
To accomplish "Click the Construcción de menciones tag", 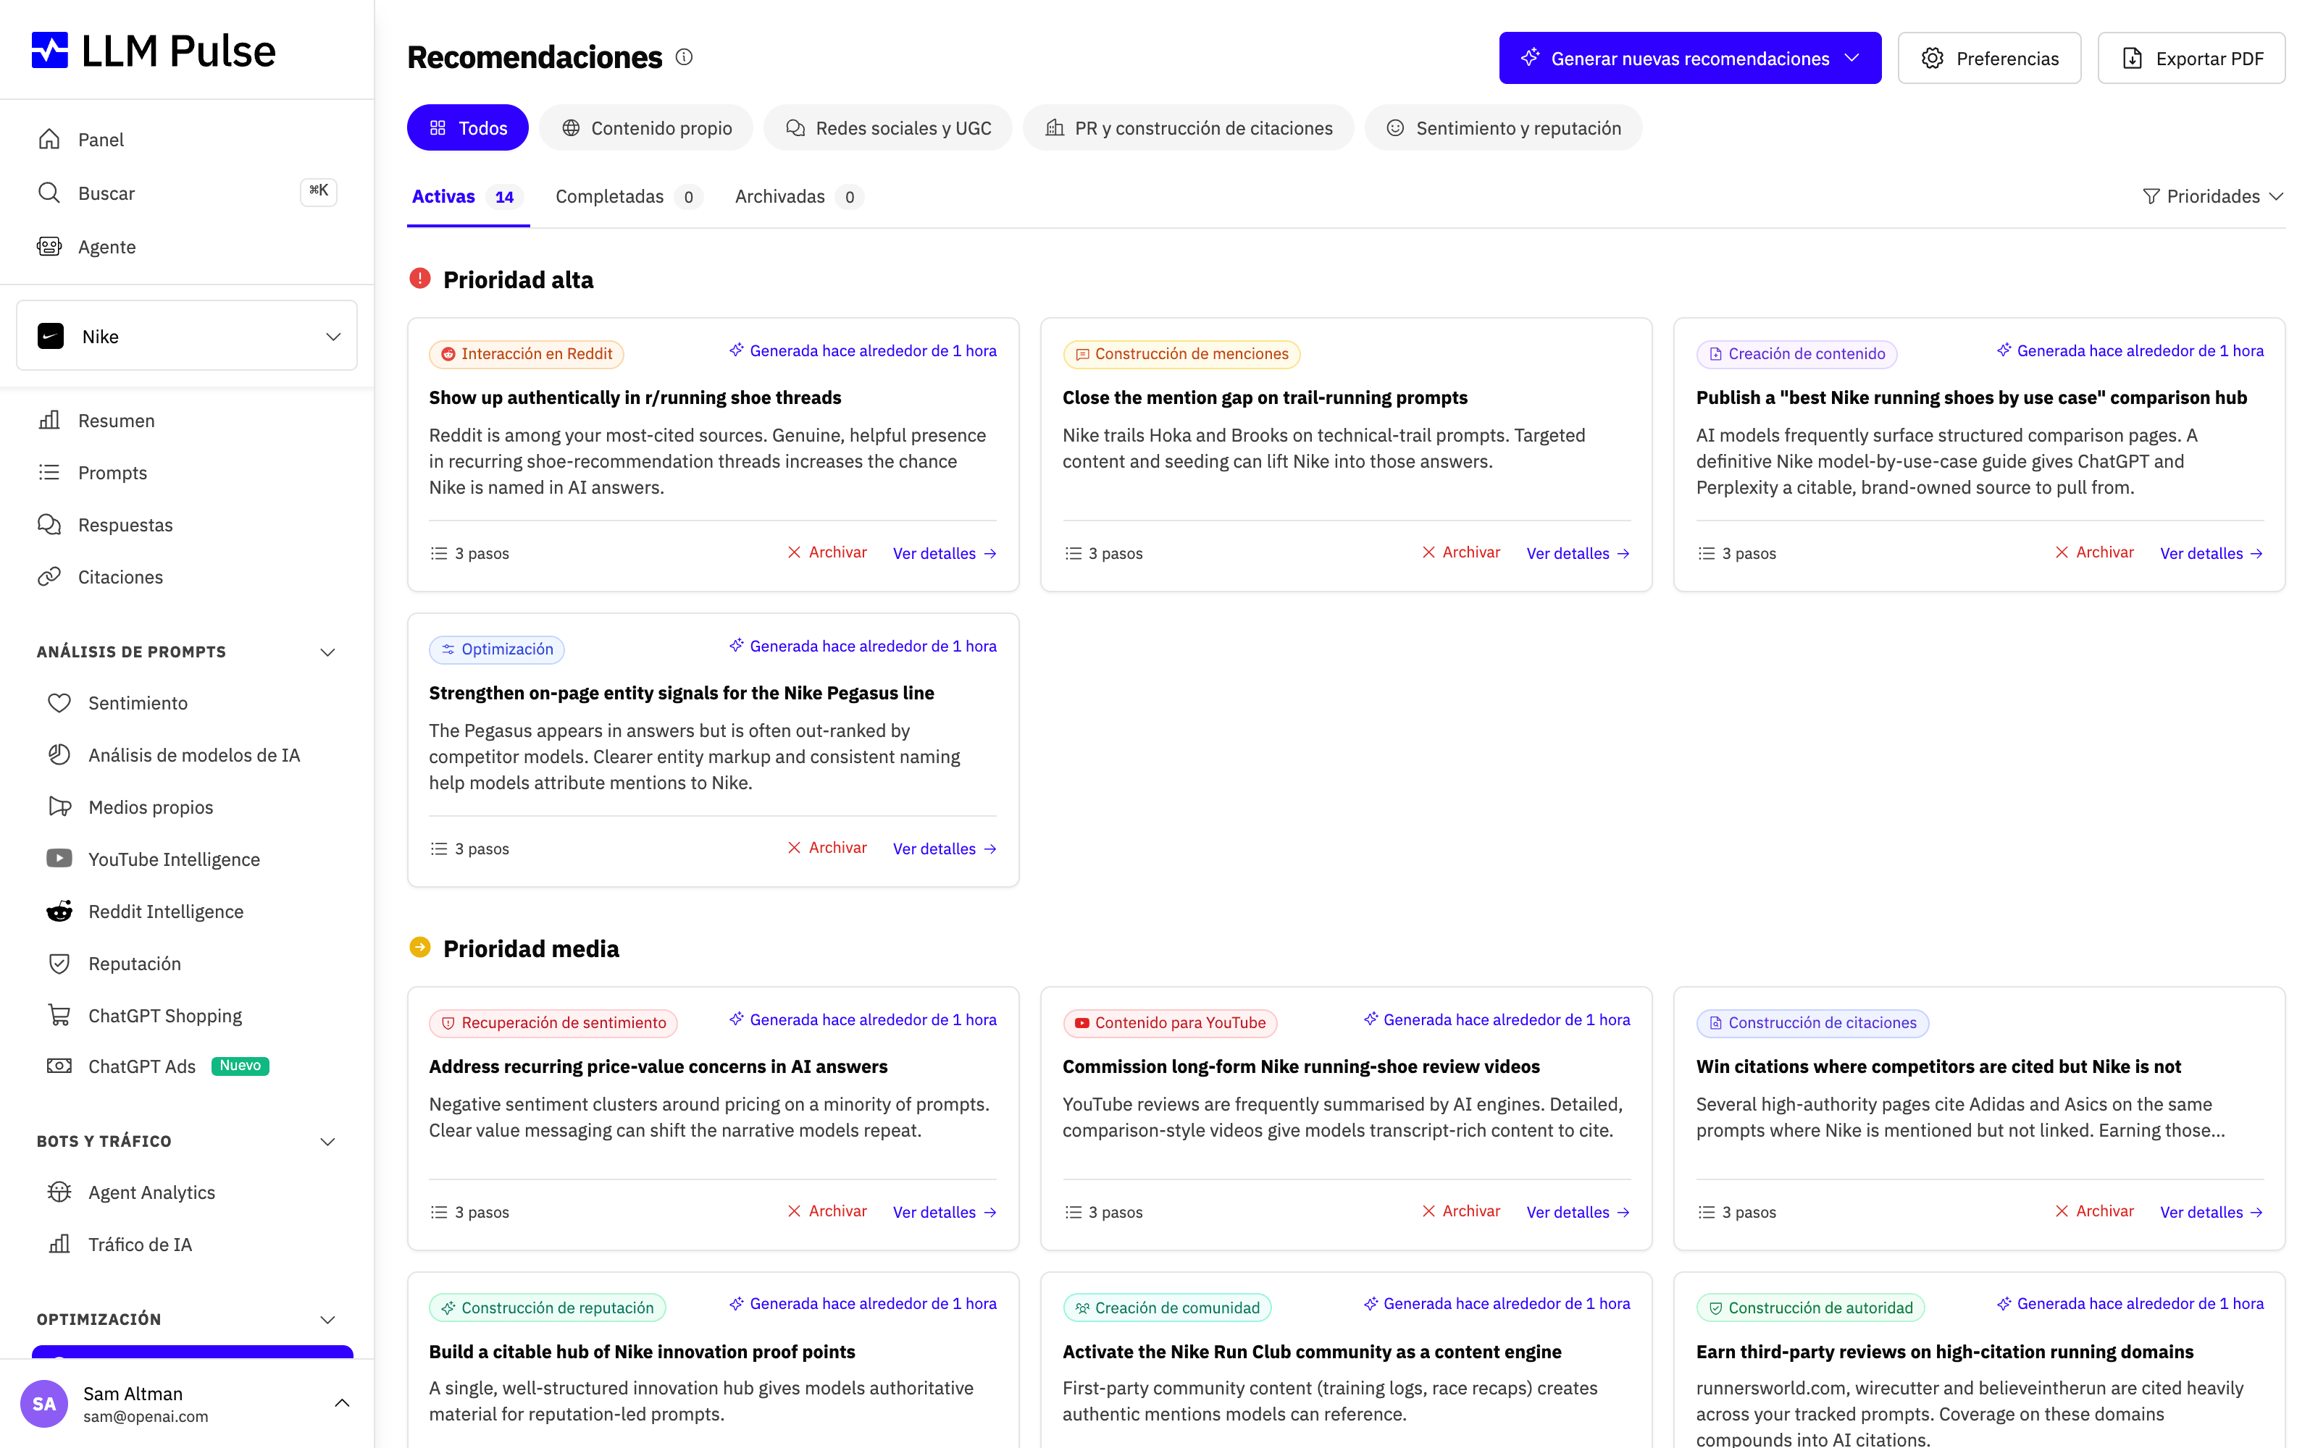I will point(1181,354).
